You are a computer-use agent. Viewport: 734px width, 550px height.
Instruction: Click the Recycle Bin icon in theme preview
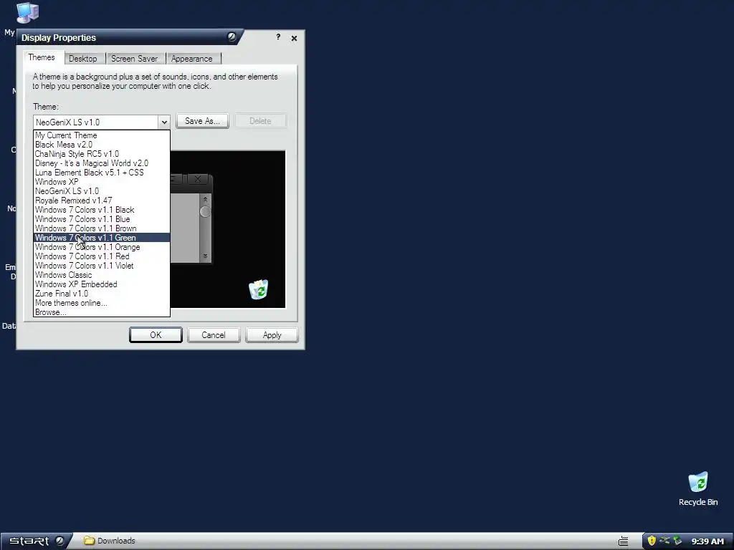point(258,289)
